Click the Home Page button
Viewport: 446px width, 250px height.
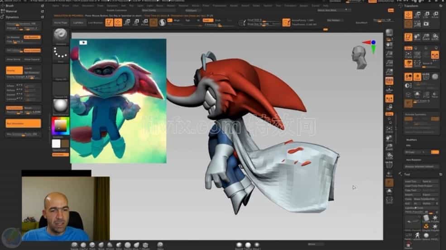coord(61,23)
